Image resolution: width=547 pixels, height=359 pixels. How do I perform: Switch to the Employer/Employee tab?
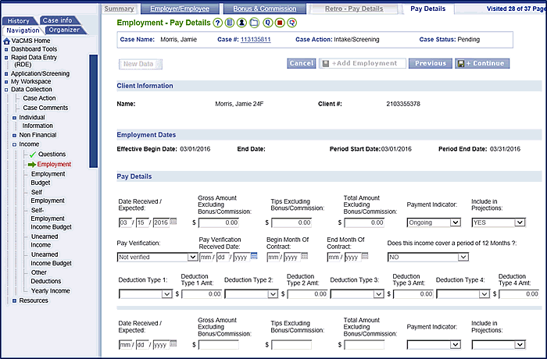(180, 9)
